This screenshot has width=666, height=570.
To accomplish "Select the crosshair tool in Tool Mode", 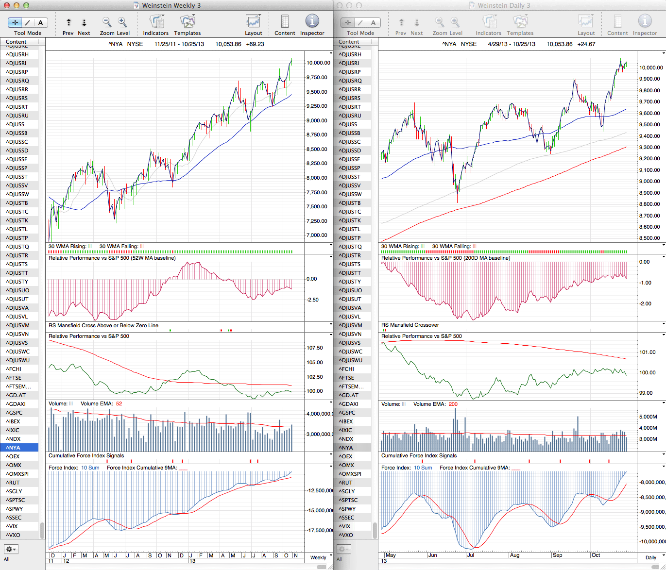I will point(15,23).
